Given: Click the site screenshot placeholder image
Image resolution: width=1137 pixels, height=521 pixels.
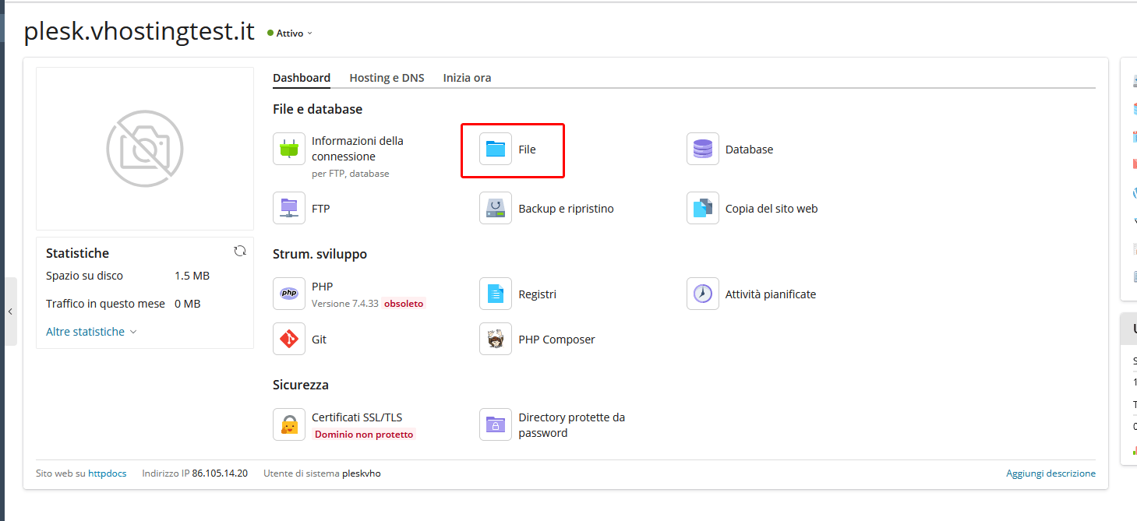Looking at the screenshot, I should click(x=145, y=149).
